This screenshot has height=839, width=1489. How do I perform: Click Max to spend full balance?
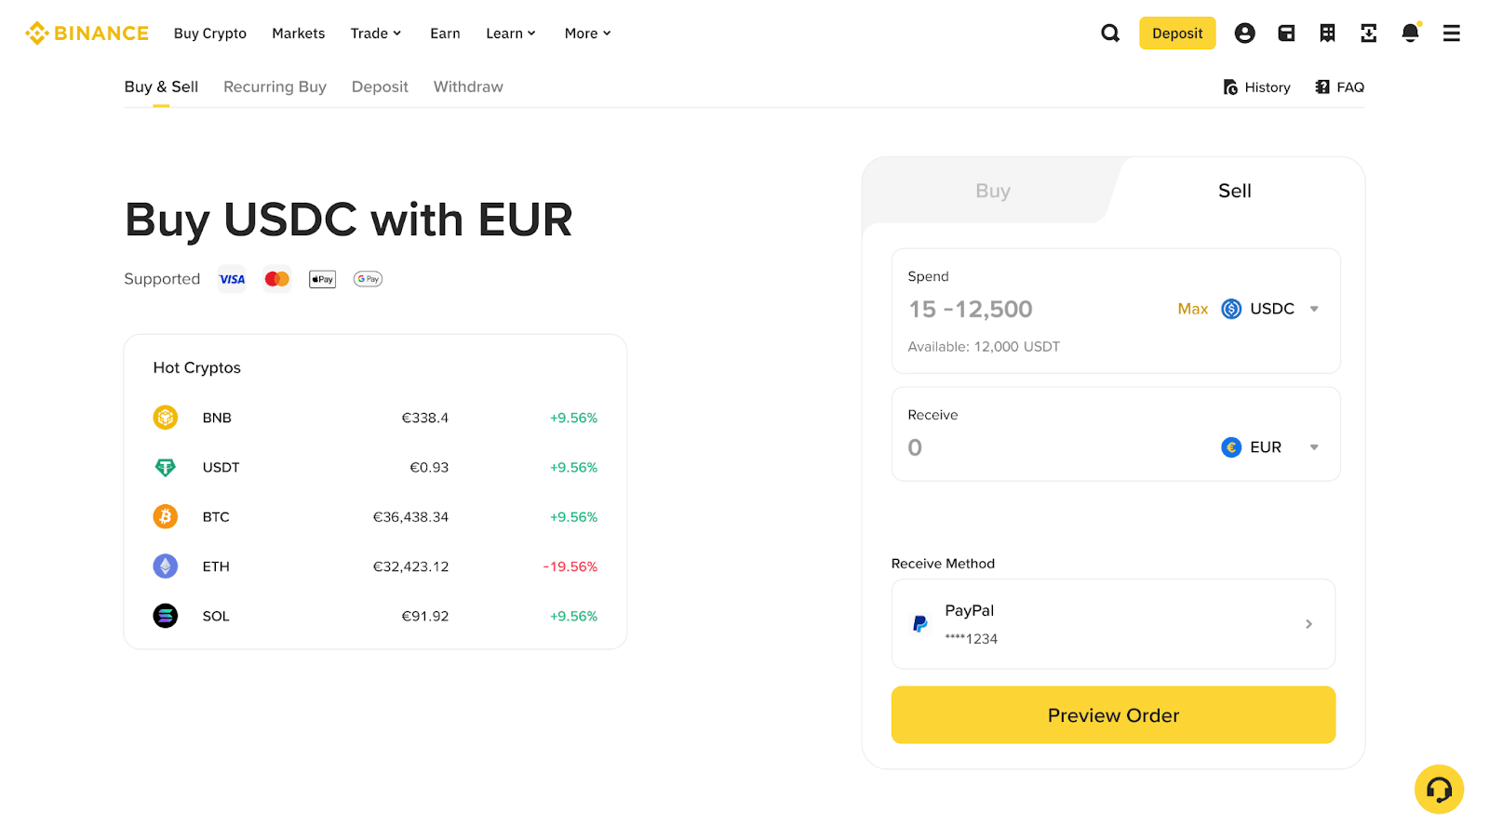[1192, 309]
